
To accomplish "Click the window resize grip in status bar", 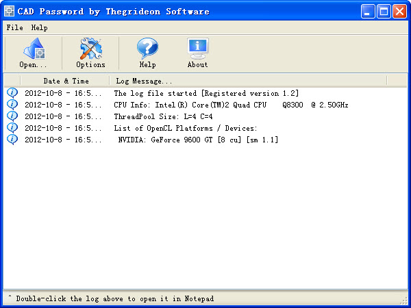I will (404, 300).
